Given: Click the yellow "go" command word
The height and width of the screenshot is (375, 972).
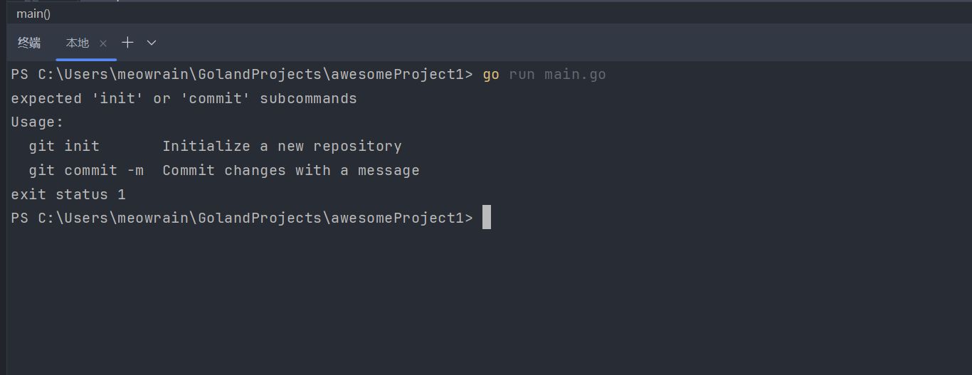Looking at the screenshot, I should [x=491, y=75].
